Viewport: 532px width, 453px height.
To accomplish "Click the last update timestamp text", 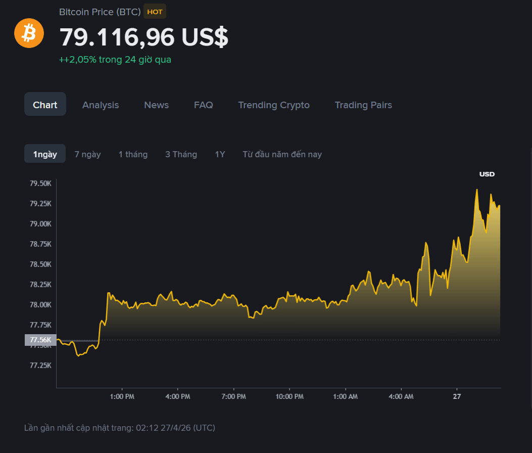I will click(x=119, y=428).
